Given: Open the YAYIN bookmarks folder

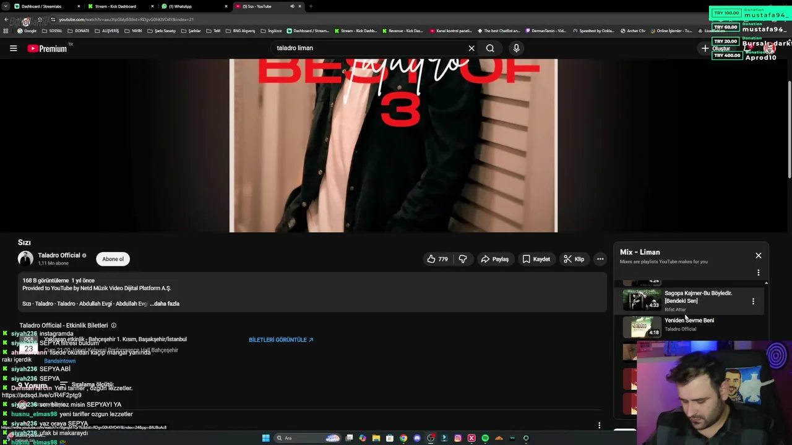Looking at the screenshot, I should pos(133,31).
